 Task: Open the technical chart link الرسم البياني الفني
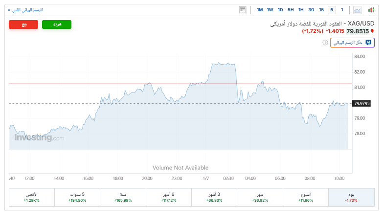pos(25,10)
